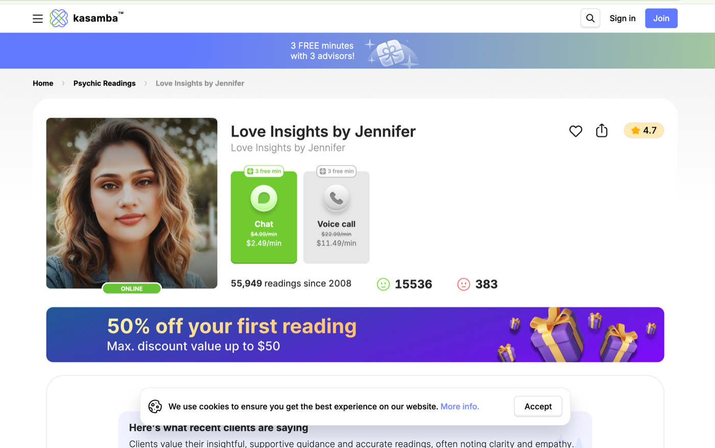The width and height of the screenshot is (715, 448).
Task: Click the ONLINE status badge
Action: click(x=132, y=289)
